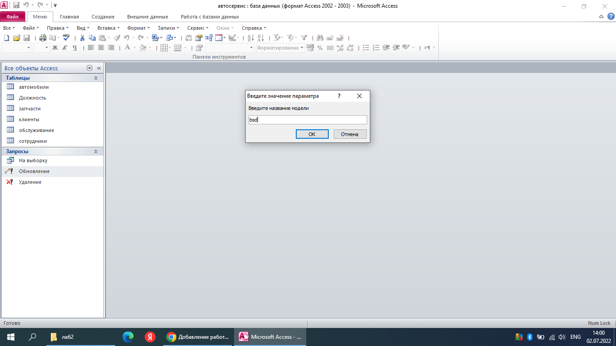Open the Сервис menu
Screen dimensions: 616x346
click(198, 28)
